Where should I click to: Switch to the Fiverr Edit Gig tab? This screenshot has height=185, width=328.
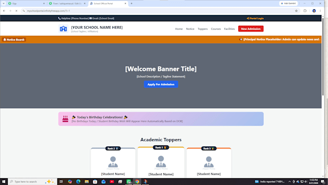point(67,3)
